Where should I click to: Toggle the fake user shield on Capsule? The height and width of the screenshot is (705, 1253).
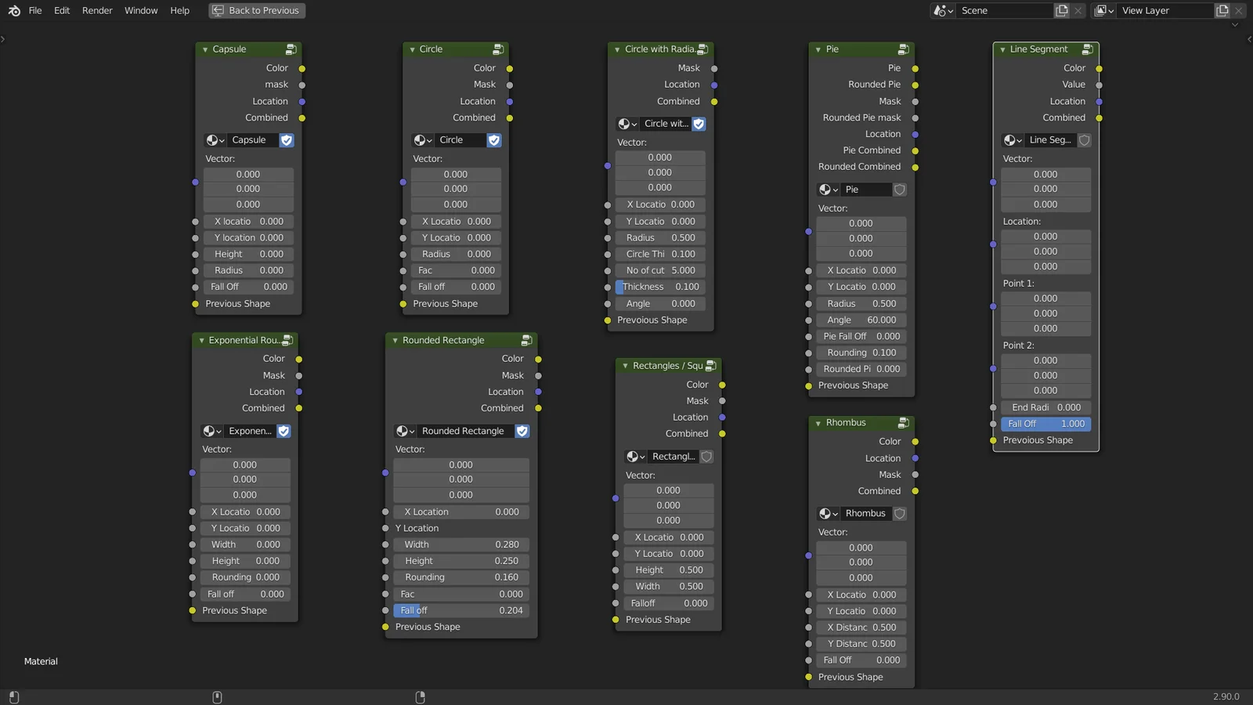(x=287, y=140)
